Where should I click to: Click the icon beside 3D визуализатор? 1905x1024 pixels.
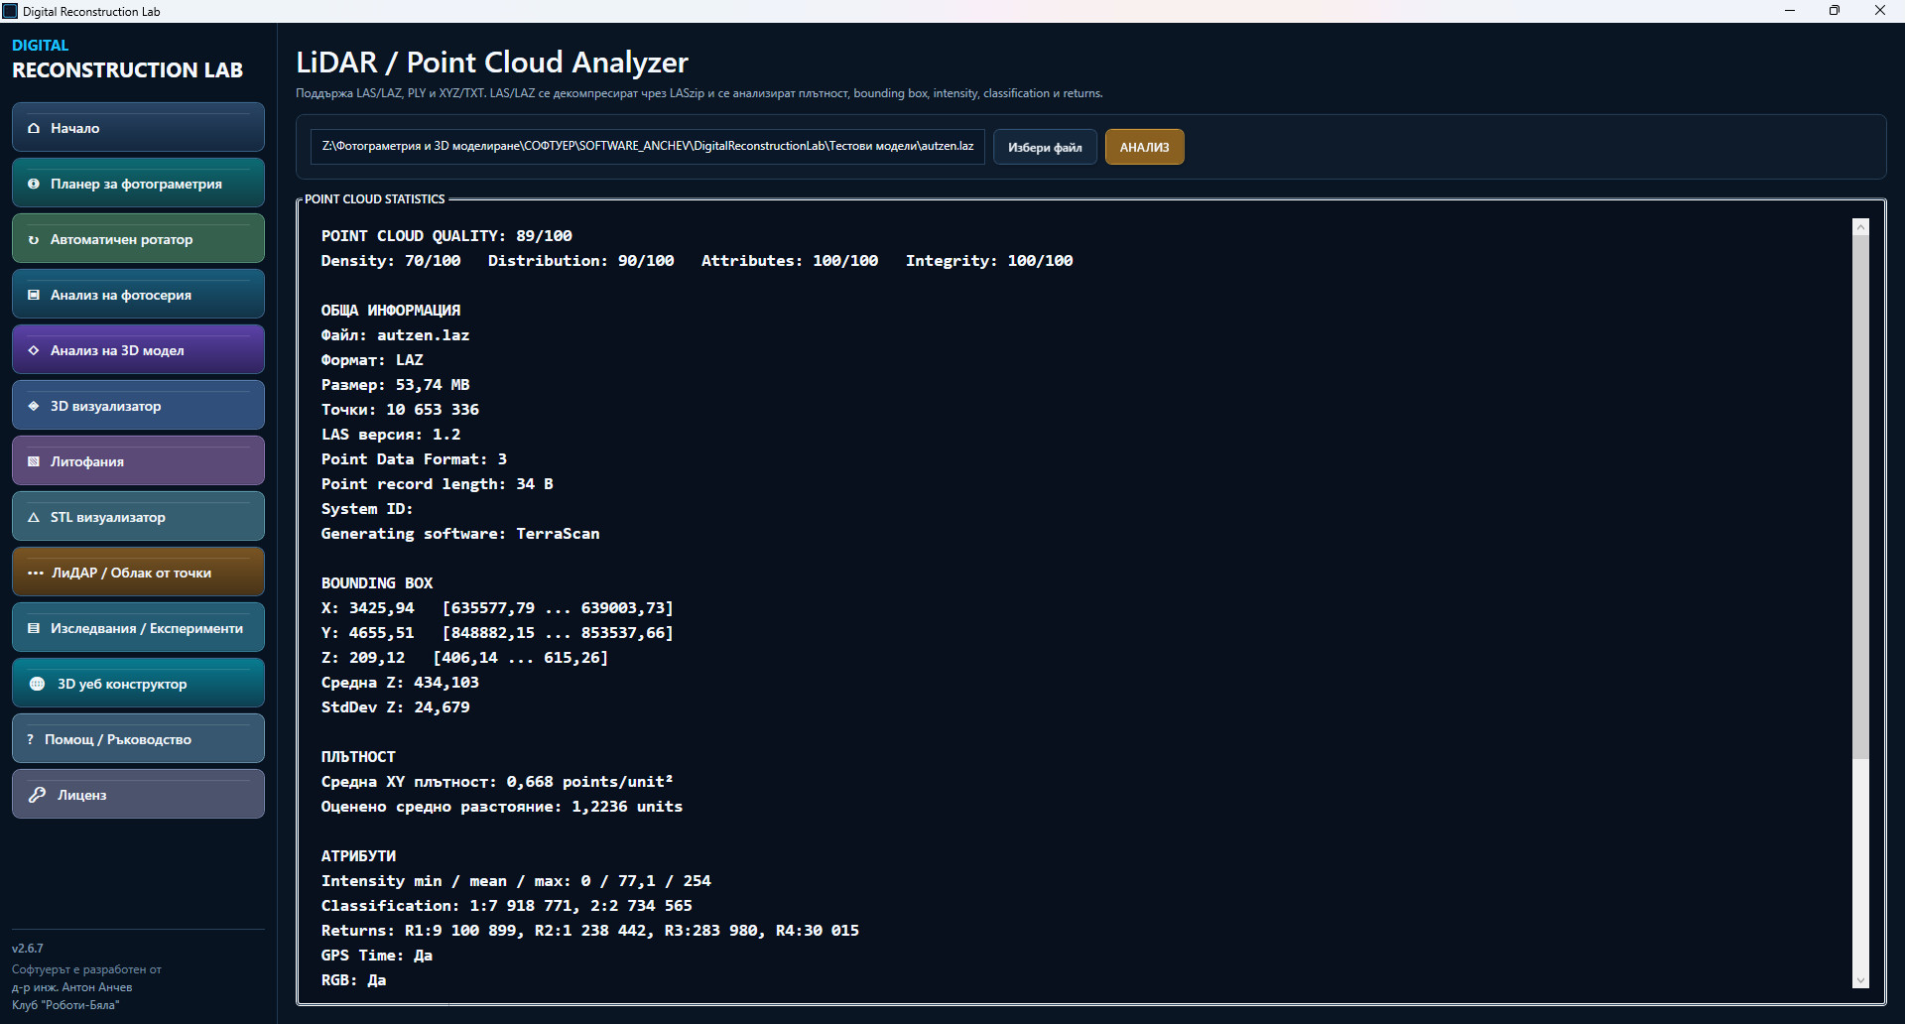click(34, 406)
